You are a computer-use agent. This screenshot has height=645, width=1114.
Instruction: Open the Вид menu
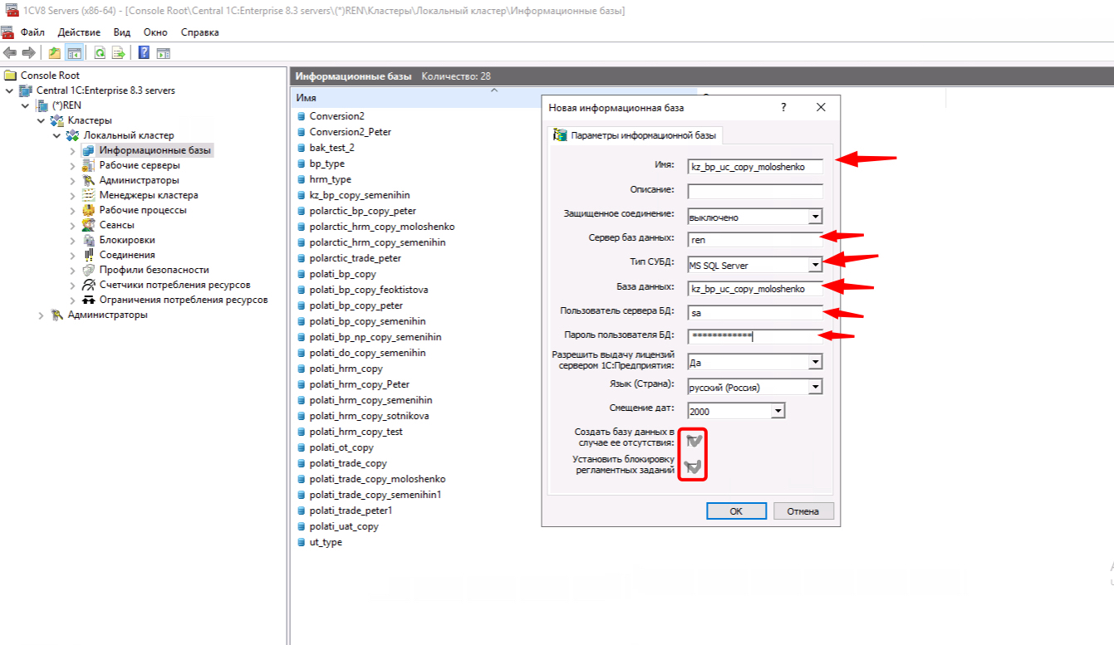tap(122, 32)
